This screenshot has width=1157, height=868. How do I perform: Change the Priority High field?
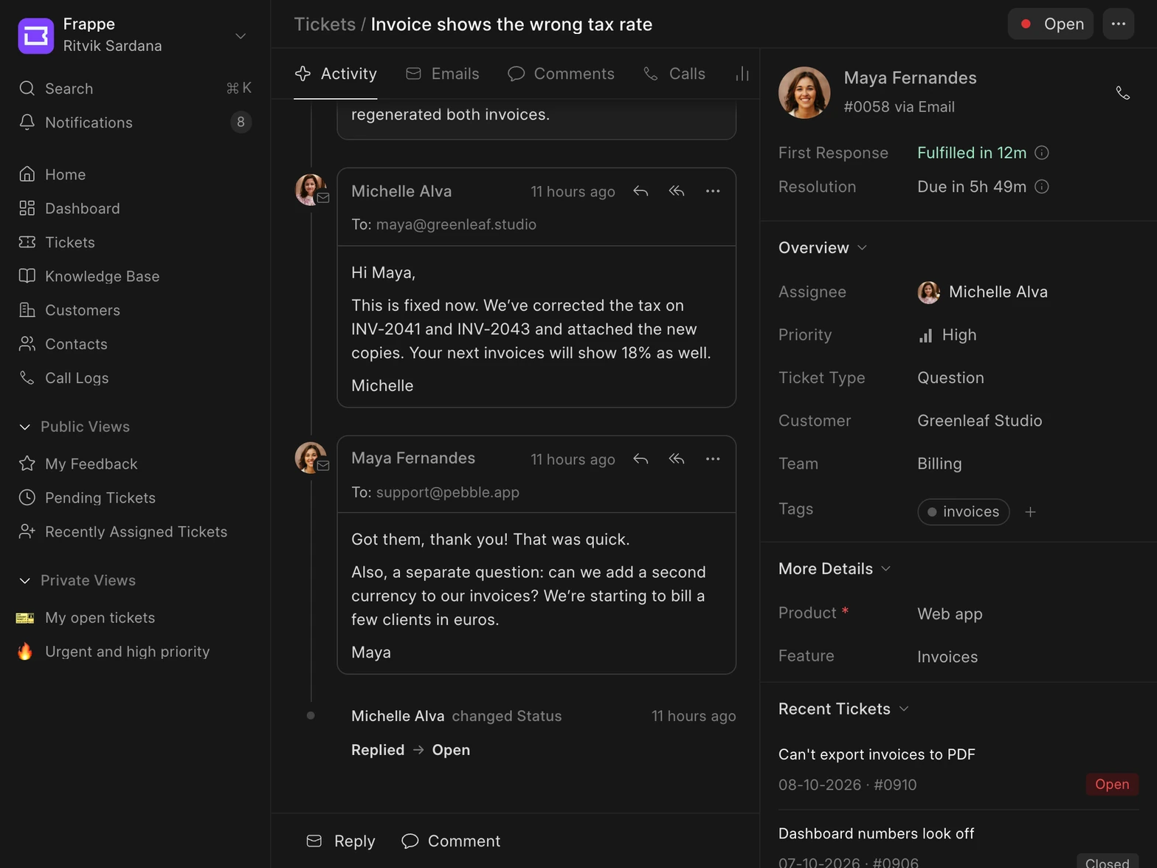(947, 335)
